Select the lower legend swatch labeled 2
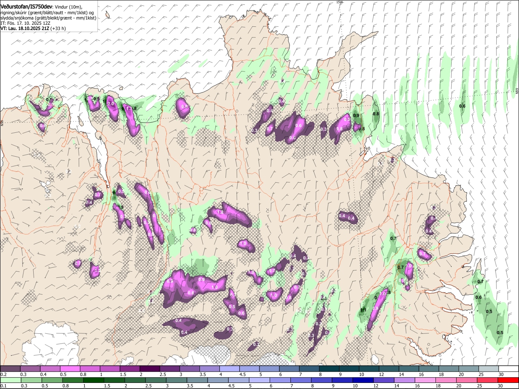 point(136,380)
